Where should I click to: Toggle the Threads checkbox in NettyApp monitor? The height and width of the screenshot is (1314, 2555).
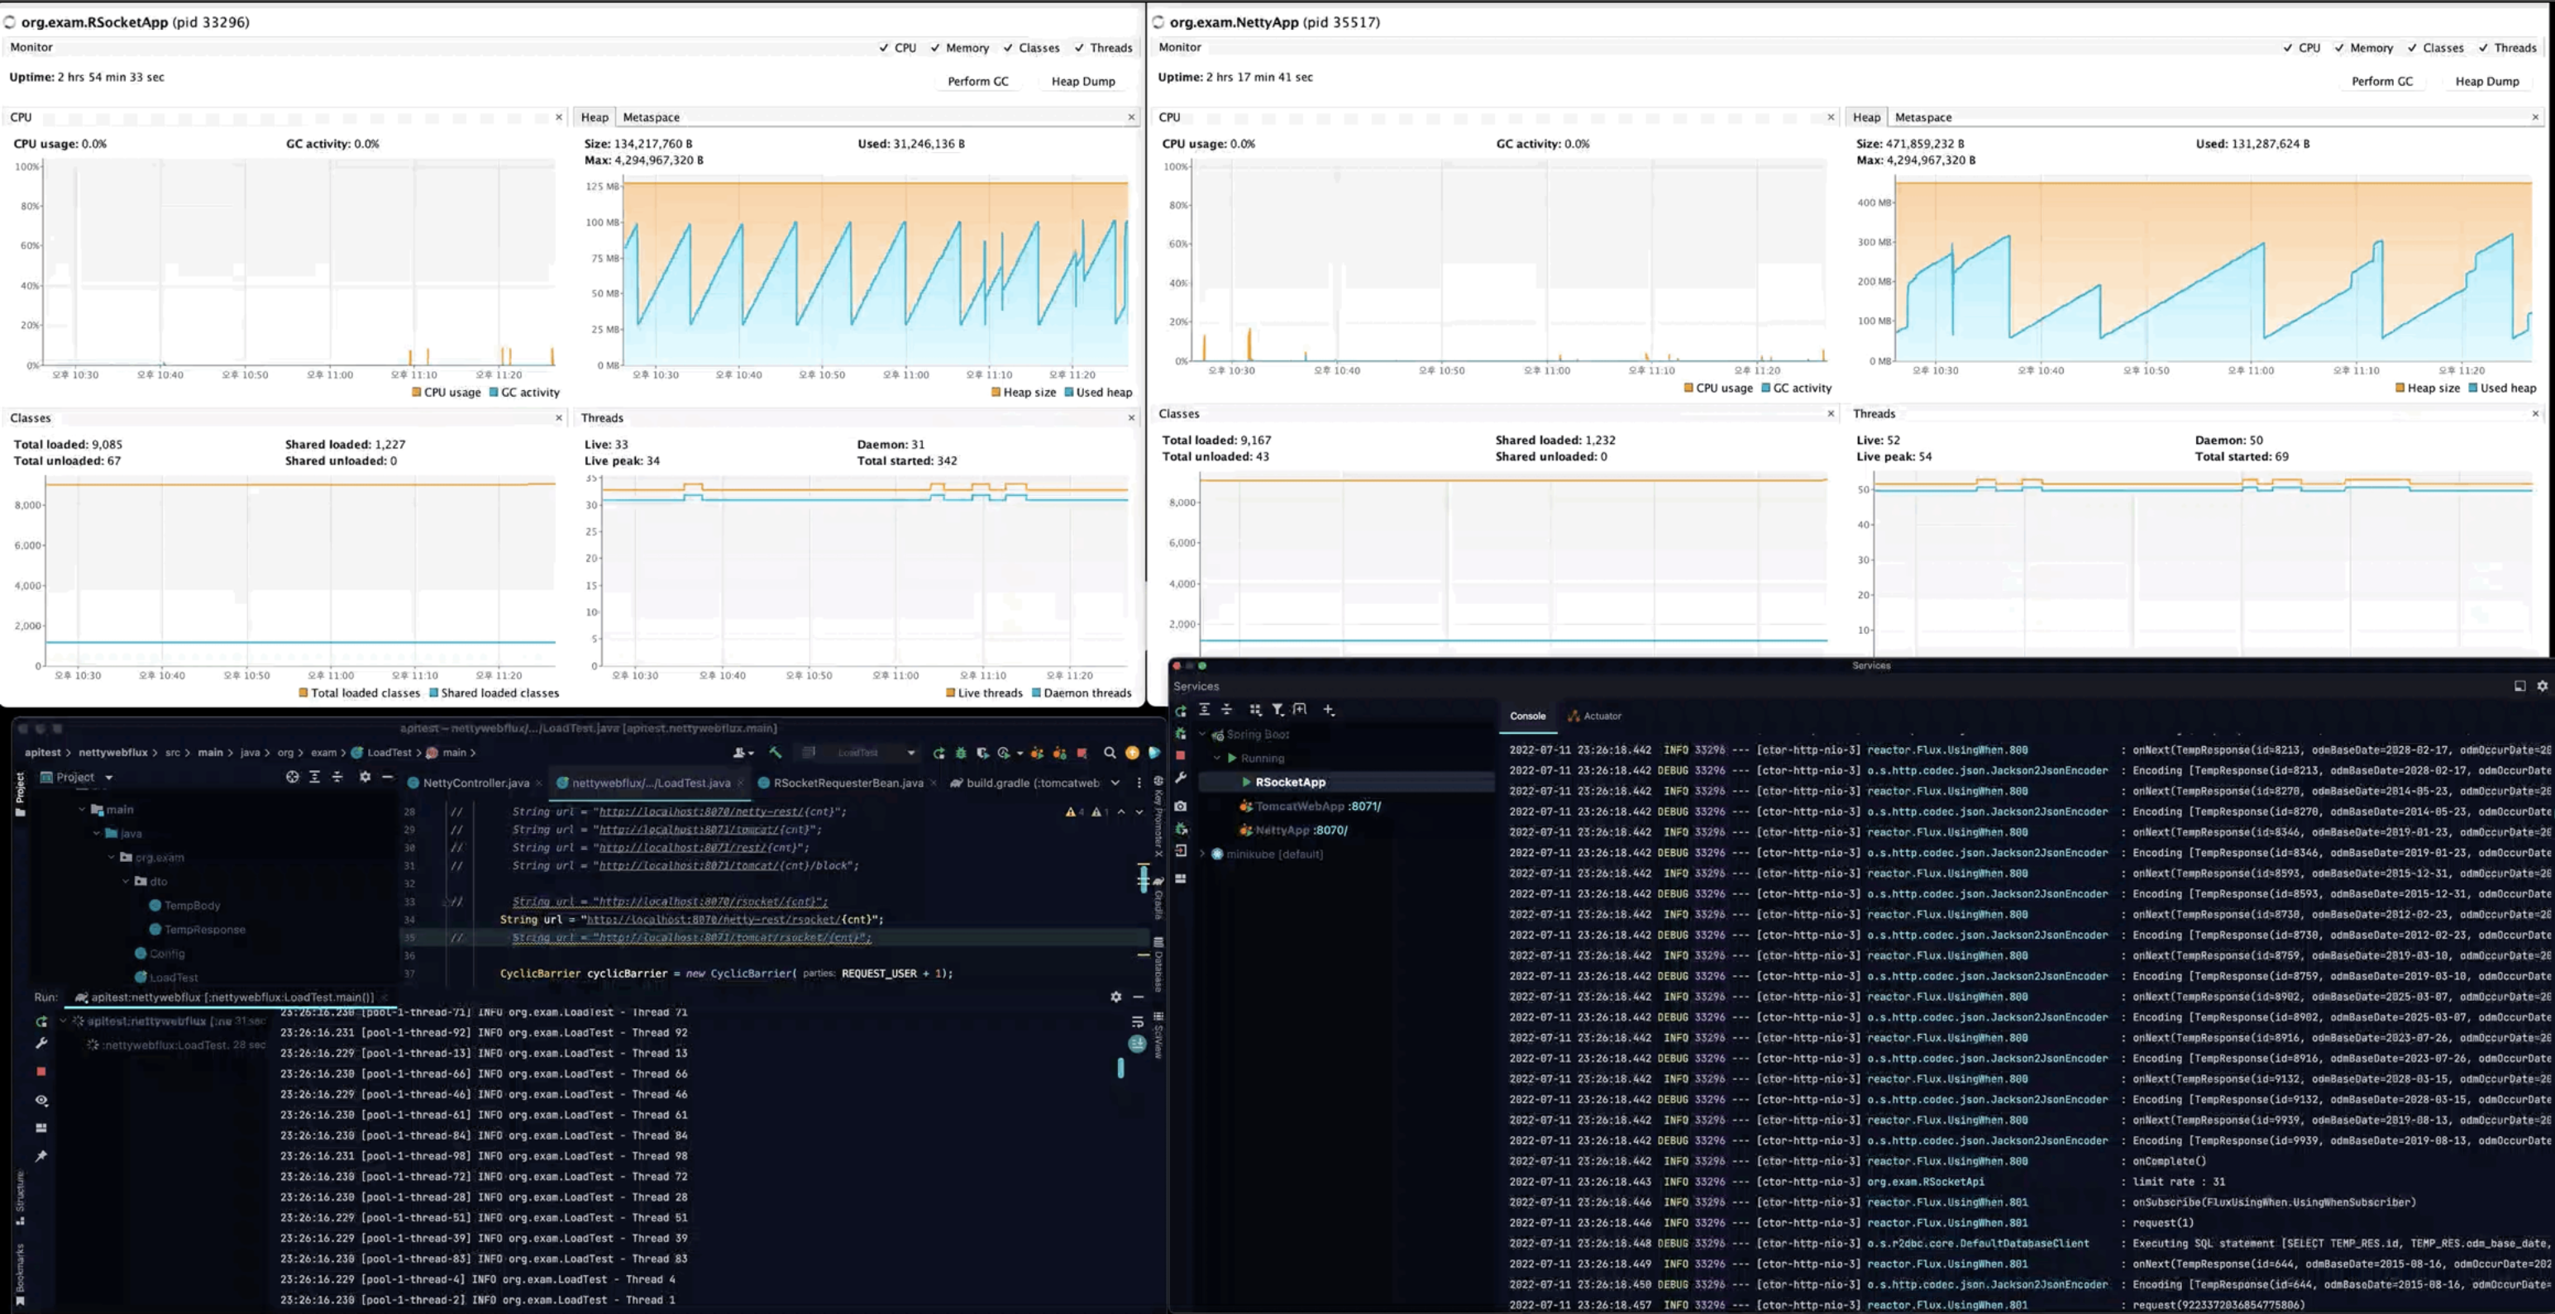pos(2484,48)
